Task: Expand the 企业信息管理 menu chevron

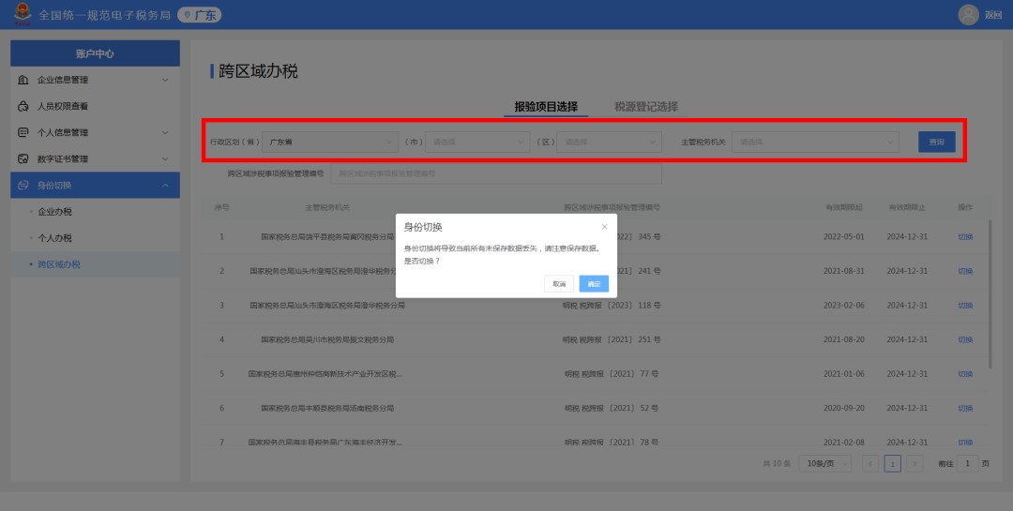Action: tap(165, 80)
